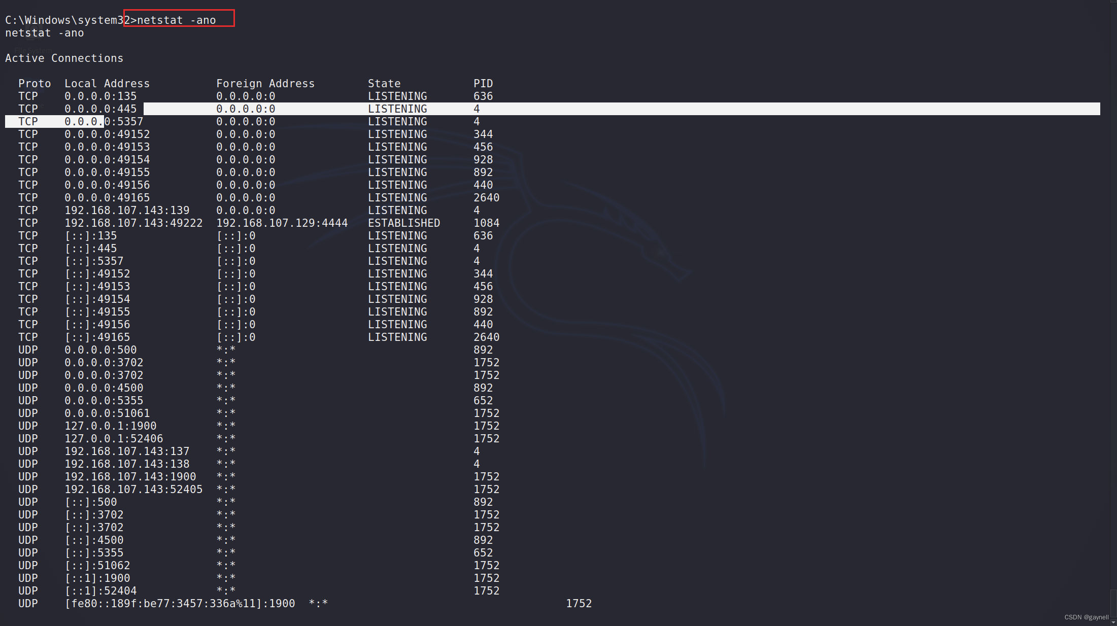
Task: Click foreign address 0.0.0.0:0 in the 0.0.0.0:445 row
Action: click(246, 109)
